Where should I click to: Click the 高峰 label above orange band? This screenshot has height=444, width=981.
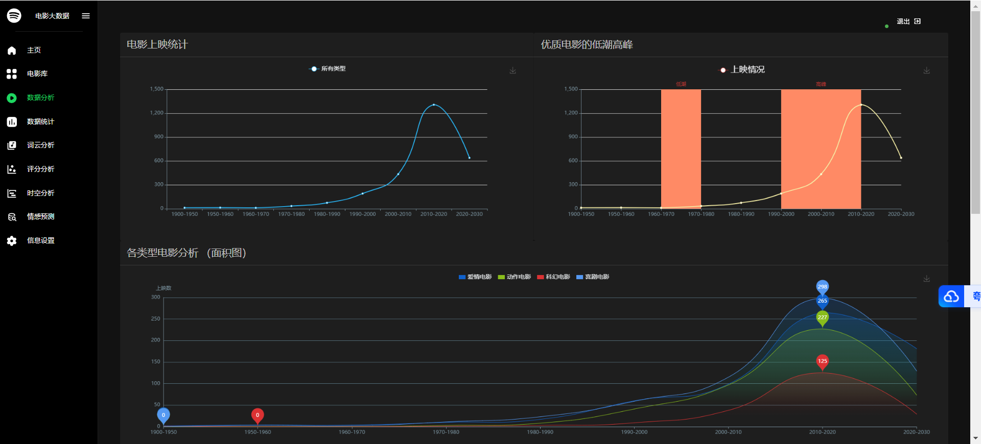(821, 84)
